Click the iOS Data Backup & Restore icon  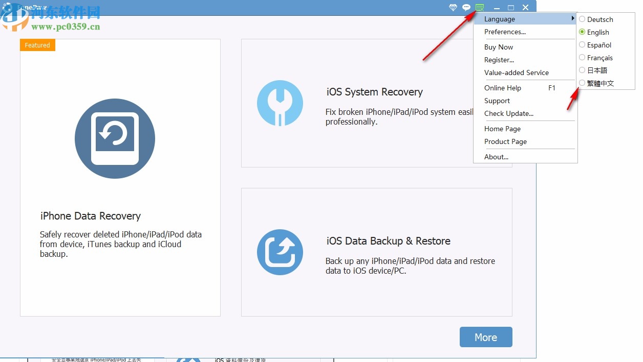(280, 252)
